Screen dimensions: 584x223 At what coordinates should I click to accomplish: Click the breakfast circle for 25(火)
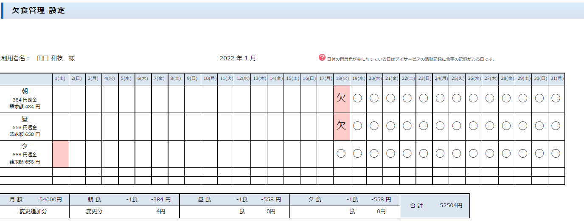(x=457, y=99)
